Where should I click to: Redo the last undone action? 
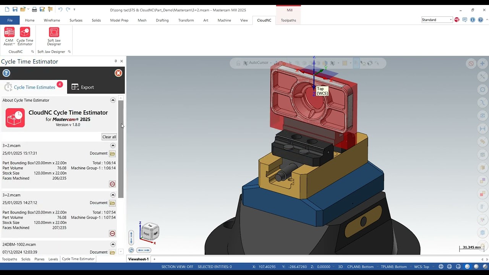pyautogui.click(x=68, y=10)
